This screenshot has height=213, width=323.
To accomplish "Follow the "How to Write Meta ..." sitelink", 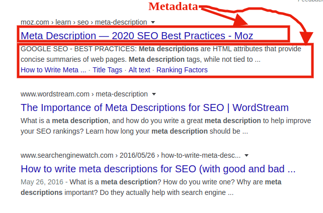I will pyautogui.click(x=53, y=70).
